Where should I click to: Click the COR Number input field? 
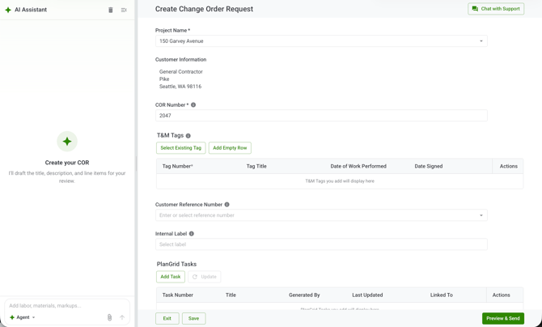321,116
